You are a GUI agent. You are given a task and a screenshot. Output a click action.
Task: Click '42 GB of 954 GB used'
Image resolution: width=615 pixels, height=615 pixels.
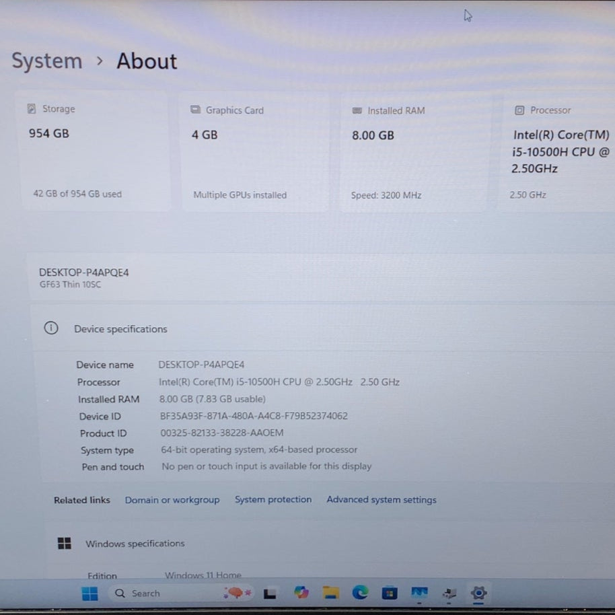point(77,194)
